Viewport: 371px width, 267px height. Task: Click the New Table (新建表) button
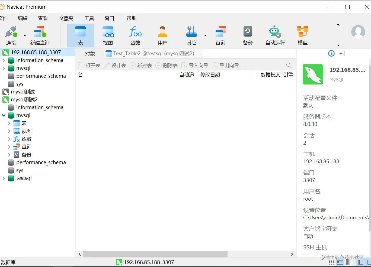(x=141, y=65)
